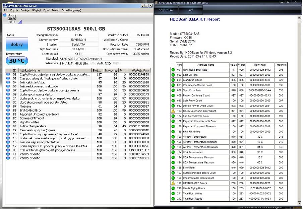The width and height of the screenshot is (303, 211).
Task: Select the disk status blue circle icon for C: E:
Action: coord(5,15)
